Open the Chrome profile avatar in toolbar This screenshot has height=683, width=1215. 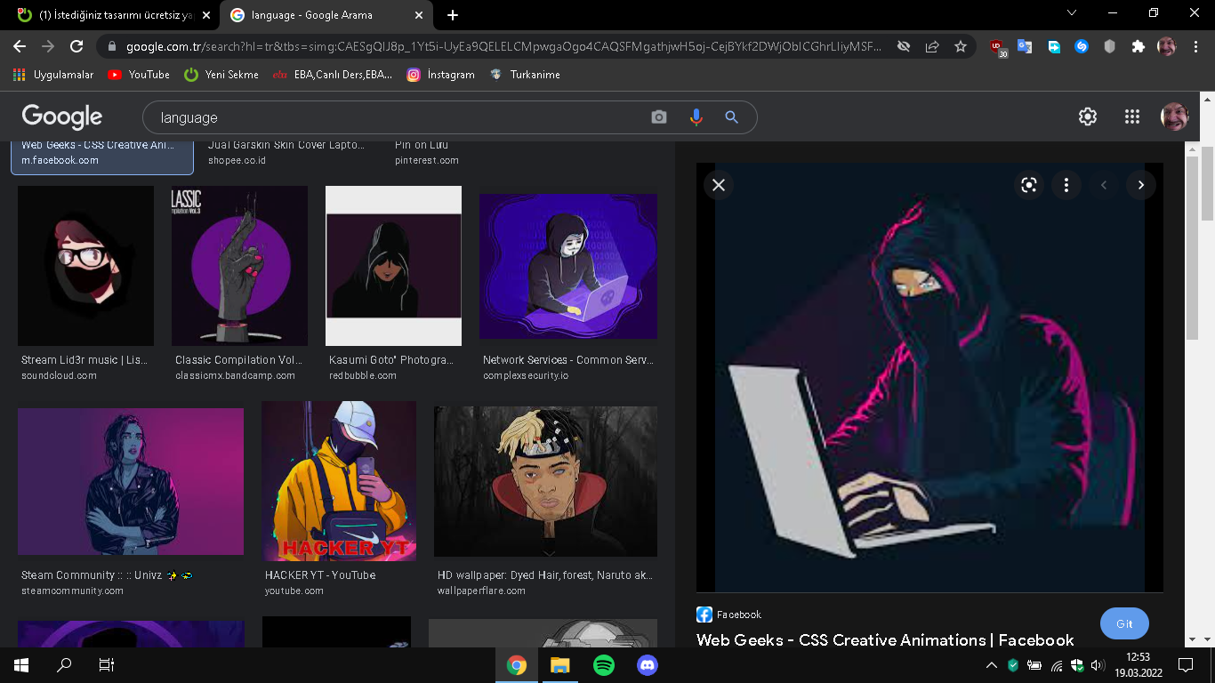click(x=1167, y=46)
